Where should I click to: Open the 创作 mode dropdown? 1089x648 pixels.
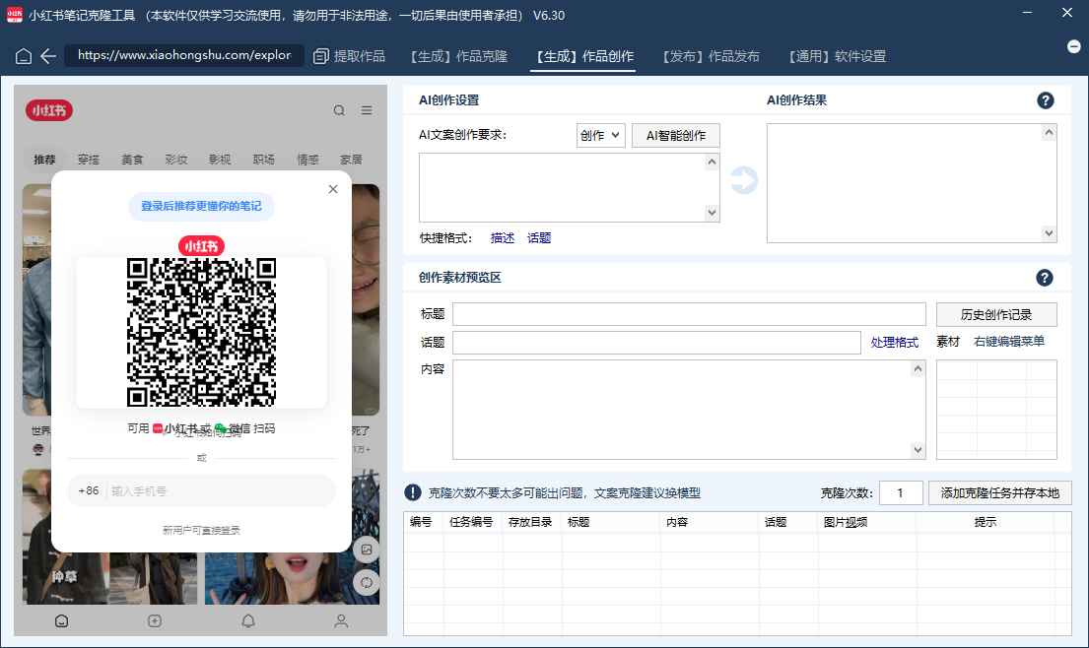[x=600, y=136]
